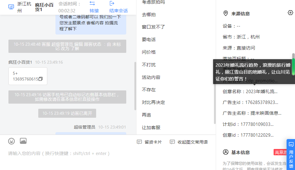Open the blue 用户反馈 feedback tab

tap(291, 154)
